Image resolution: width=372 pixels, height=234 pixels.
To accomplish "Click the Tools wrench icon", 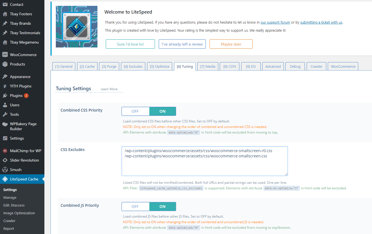I will (5, 114).
